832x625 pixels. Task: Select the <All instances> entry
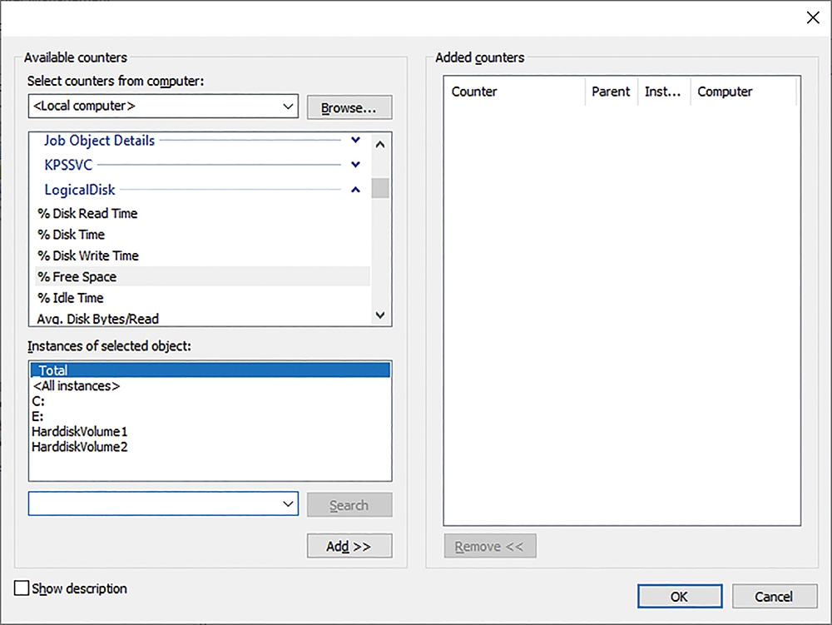tap(210, 385)
